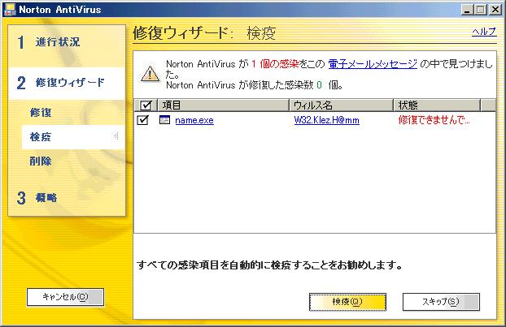506x327 pixels.
Task: Sort by the 状態 column header
Action: click(437, 105)
